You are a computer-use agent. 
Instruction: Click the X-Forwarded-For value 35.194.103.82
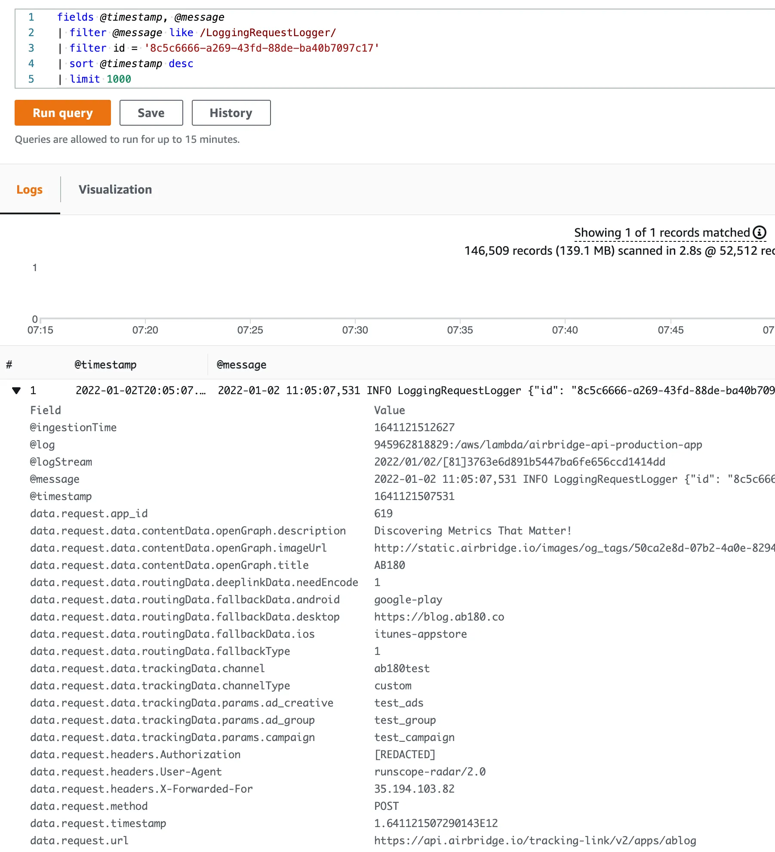click(414, 789)
